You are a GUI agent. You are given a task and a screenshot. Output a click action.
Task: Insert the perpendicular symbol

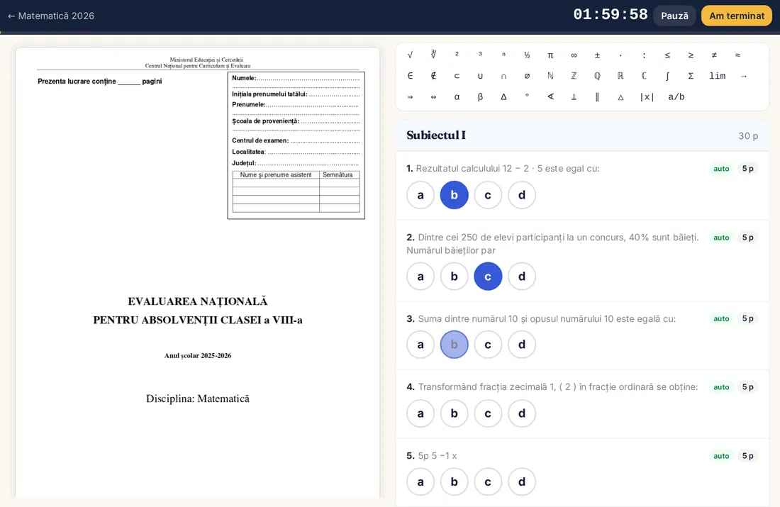click(x=574, y=96)
